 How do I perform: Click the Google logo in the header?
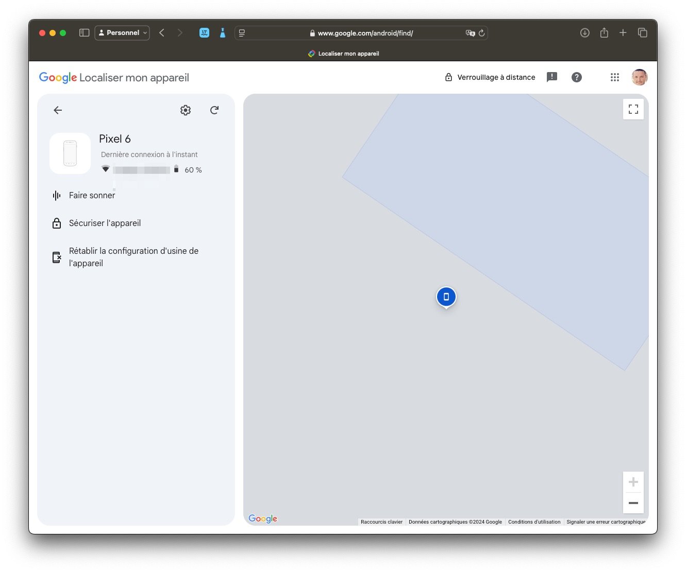[58, 78]
